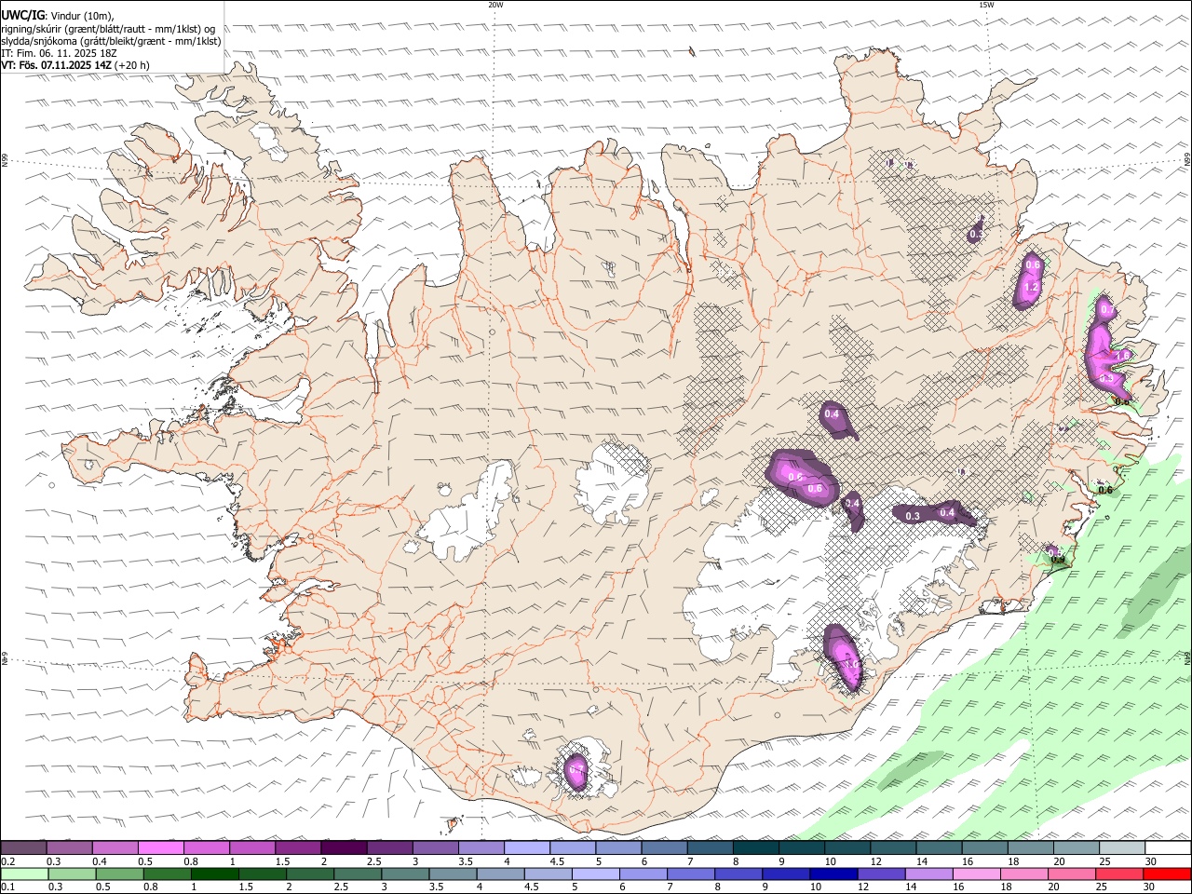Screen dimensions: 1192x894
Task: Click the '1.2' snowfall value on the map
Action: coord(1031,289)
